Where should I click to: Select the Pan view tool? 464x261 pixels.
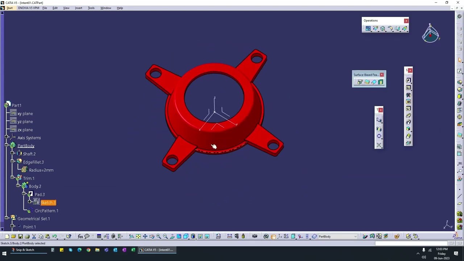click(145, 236)
